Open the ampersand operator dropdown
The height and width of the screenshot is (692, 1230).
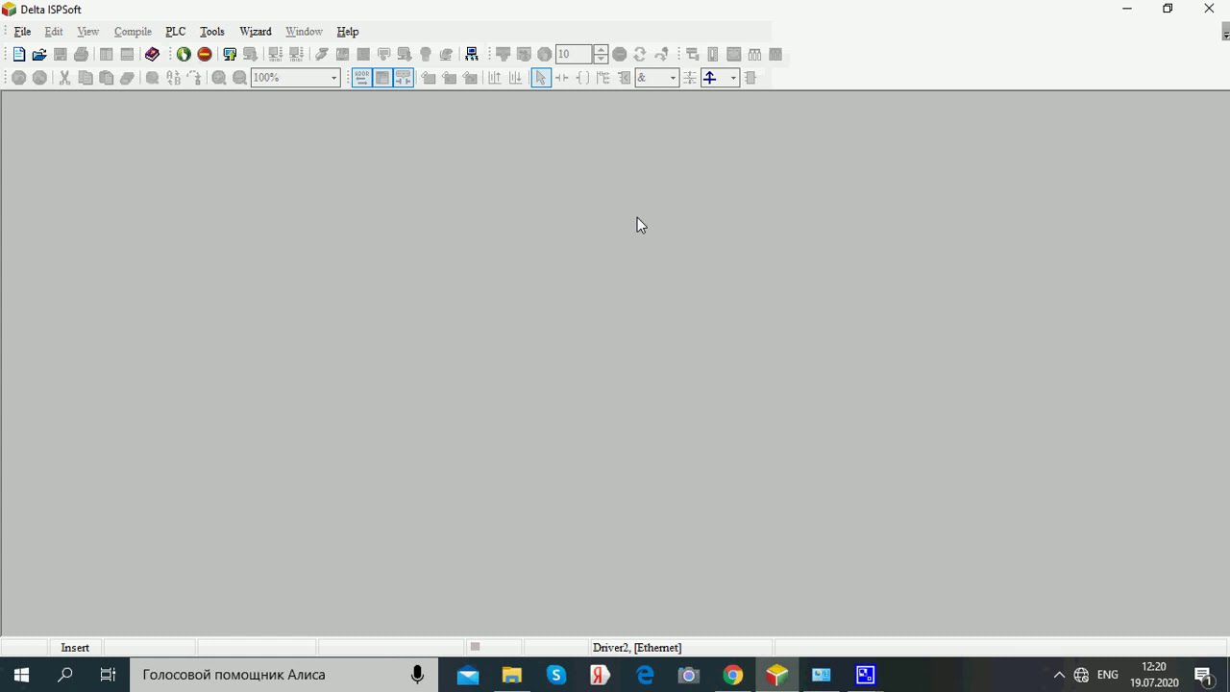[673, 78]
